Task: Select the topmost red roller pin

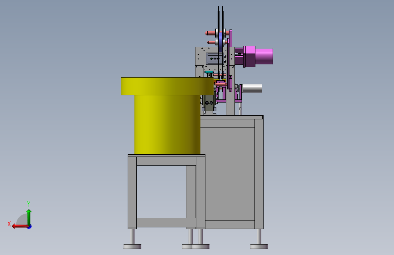Action: tap(210, 33)
